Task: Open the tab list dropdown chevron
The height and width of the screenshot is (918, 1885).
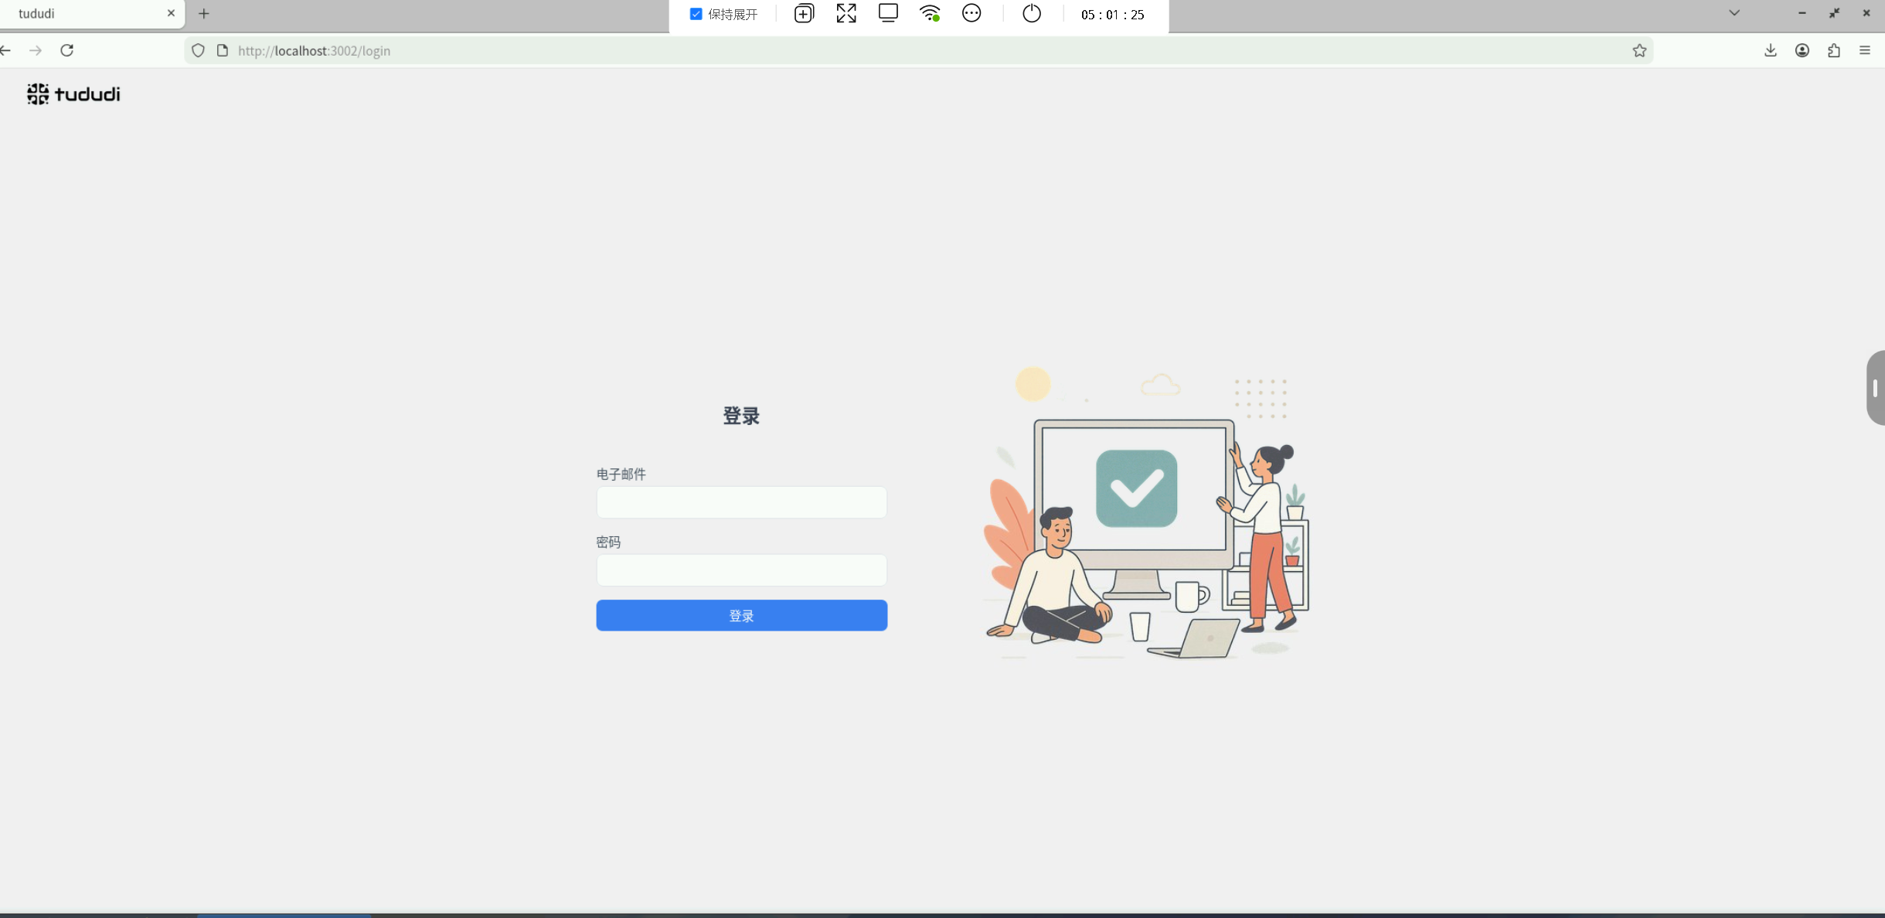Action: (x=1735, y=12)
